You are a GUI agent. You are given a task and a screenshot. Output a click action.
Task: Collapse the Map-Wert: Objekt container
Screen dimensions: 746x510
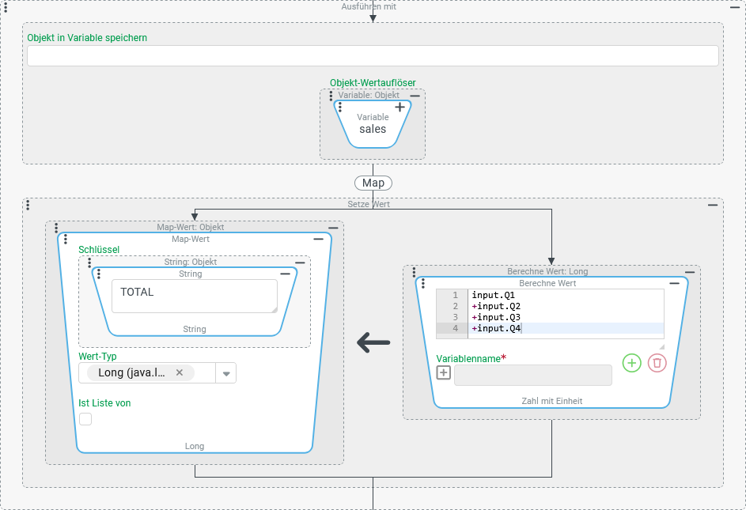(333, 228)
